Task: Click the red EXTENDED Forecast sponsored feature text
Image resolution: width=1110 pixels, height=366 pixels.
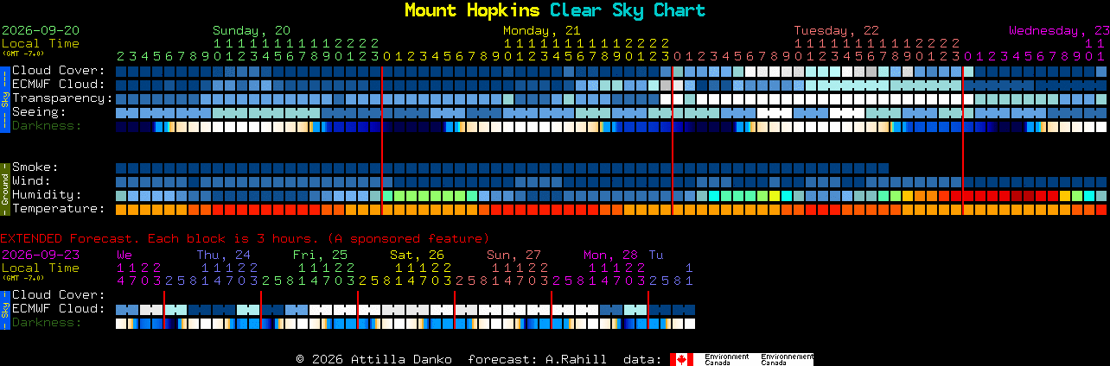Action: [245, 238]
